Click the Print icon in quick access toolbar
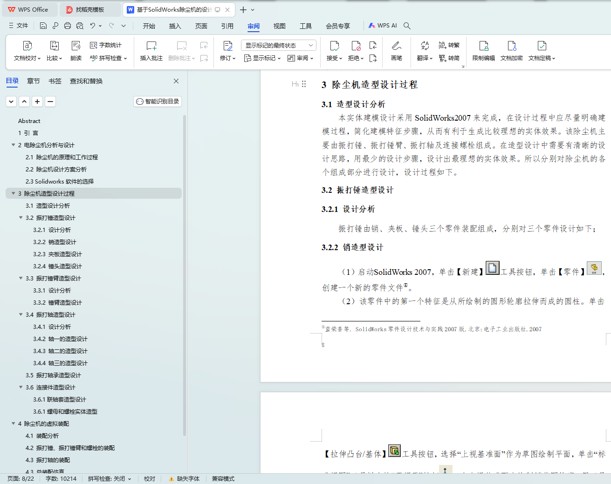Image resolution: width=611 pixels, height=484 pixels. (x=68, y=26)
